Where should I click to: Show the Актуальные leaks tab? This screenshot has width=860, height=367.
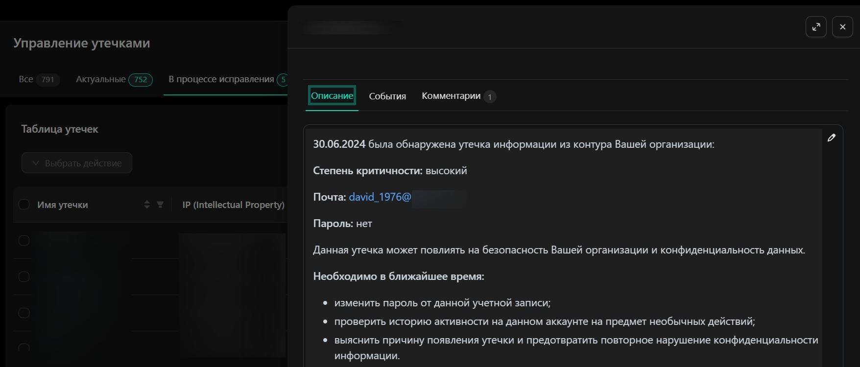100,79
